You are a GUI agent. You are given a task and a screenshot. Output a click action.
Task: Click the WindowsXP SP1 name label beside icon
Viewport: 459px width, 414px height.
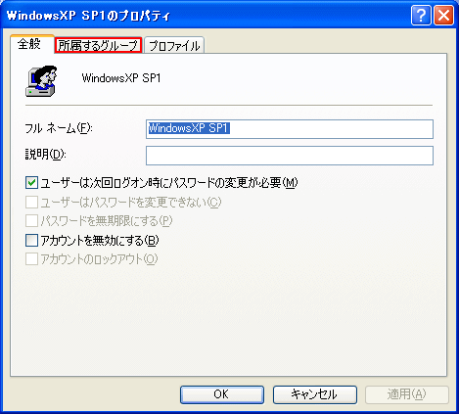(121, 78)
